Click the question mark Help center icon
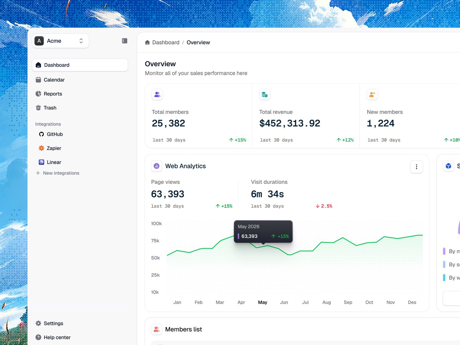This screenshot has height=345, width=460. point(38,337)
